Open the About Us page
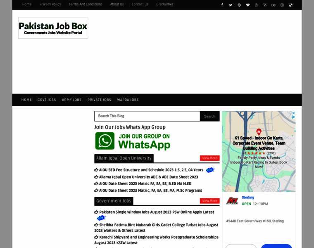This screenshot has height=248, width=314. [x=117, y=4]
